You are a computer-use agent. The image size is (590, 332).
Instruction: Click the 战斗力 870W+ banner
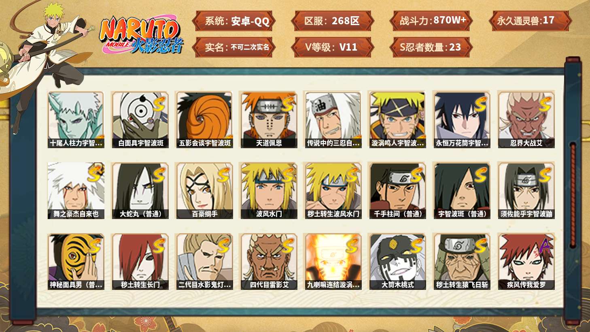431,21
